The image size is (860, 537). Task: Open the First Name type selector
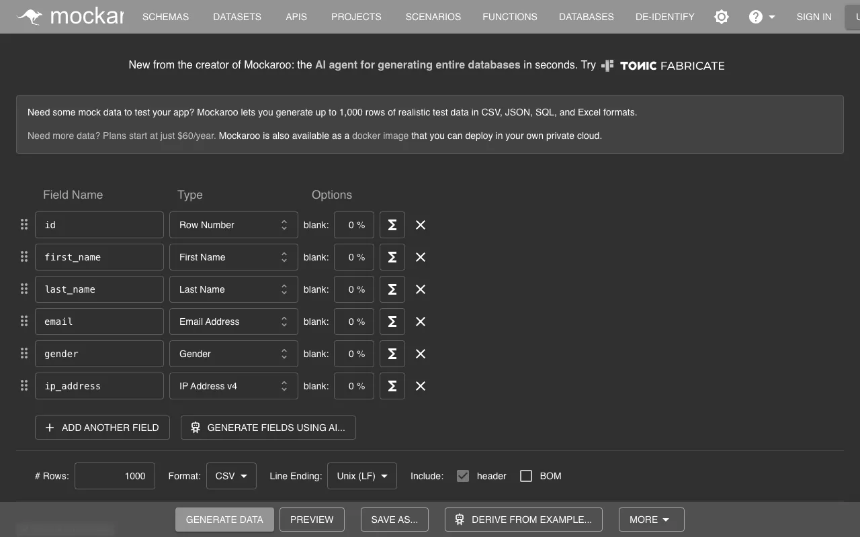coord(234,257)
